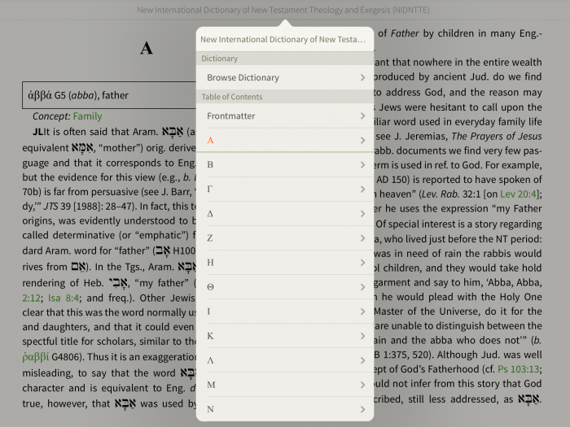The image size is (570, 427).
Task: Open Browse Dictionary entry
Action: [x=285, y=77]
